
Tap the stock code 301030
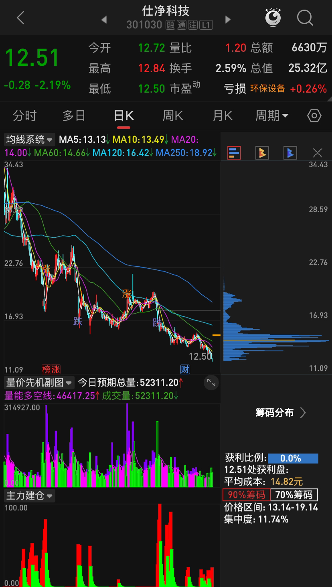click(144, 25)
